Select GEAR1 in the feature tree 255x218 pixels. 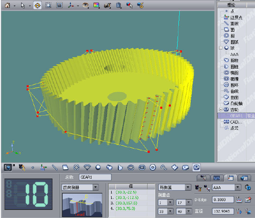click(x=236, y=115)
